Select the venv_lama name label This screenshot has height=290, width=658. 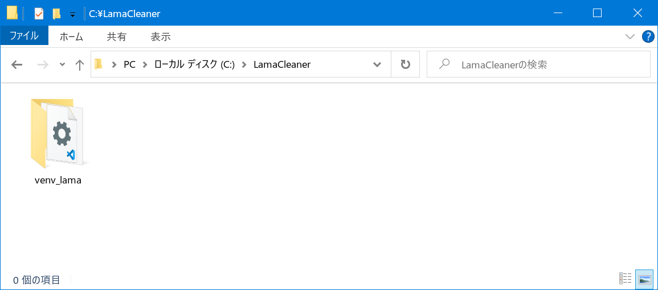point(58,181)
